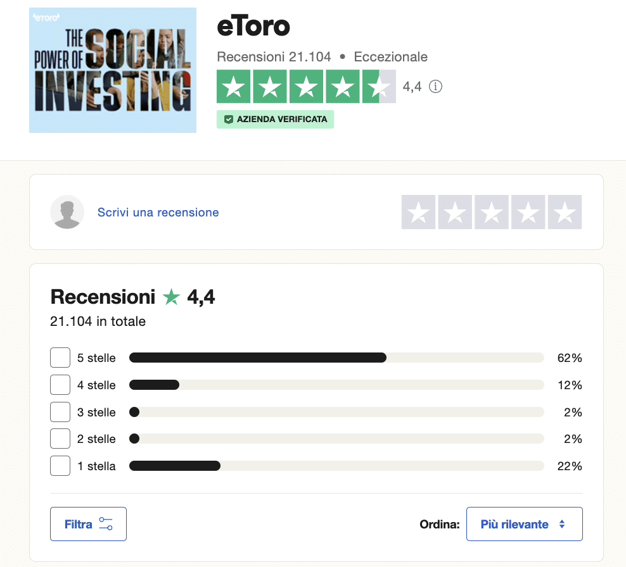Click the anonymous user avatar icon
The width and height of the screenshot is (626, 567).
click(67, 212)
